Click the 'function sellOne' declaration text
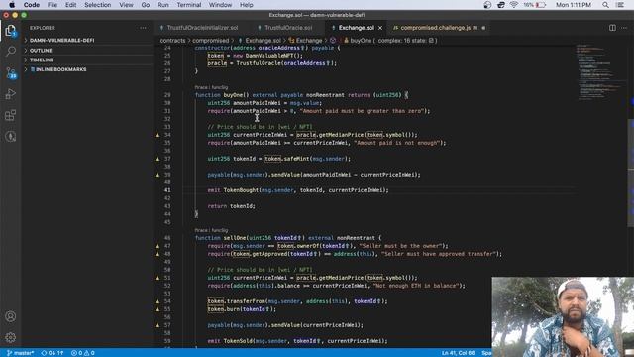 [221, 238]
